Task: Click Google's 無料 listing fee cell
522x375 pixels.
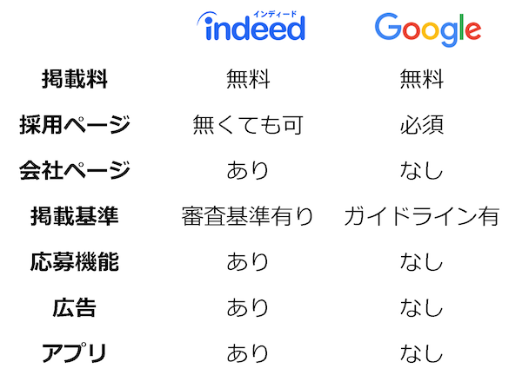Action: point(422,80)
